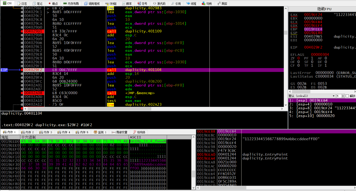The height and width of the screenshot is (191, 356).
Task: Toggle the breakpoint at address 004029D1
Action: pos(33,31)
